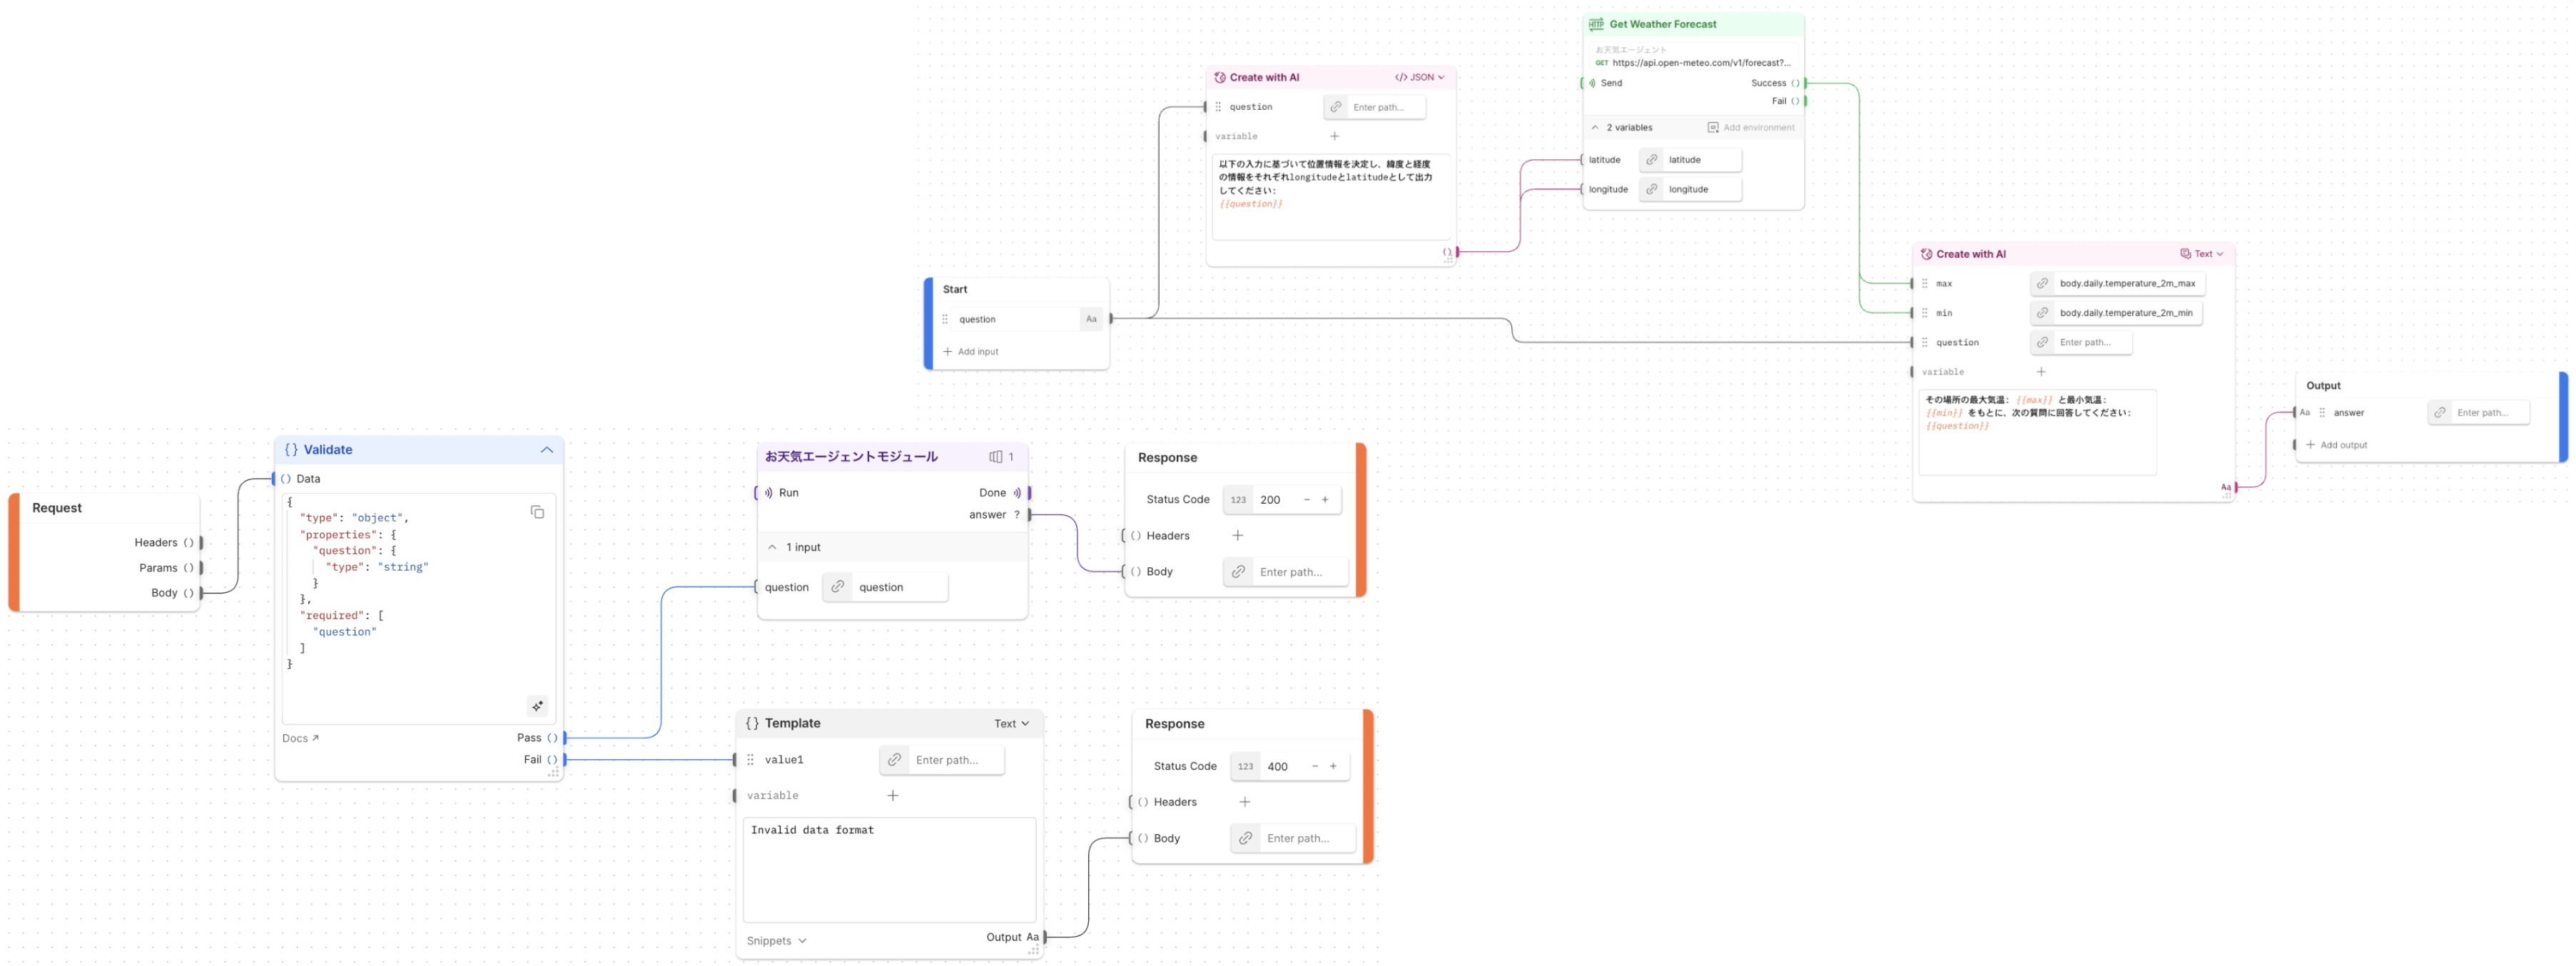Click the robot icon on Create with AI header
The height and width of the screenshot is (966, 2576).
click(1219, 76)
